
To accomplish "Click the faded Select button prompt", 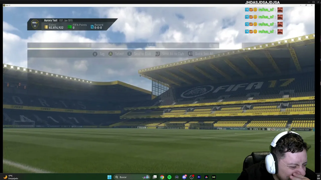I will [116, 54].
